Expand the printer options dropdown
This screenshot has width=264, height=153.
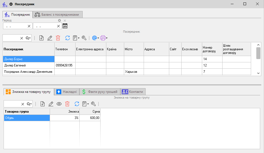[104, 38]
